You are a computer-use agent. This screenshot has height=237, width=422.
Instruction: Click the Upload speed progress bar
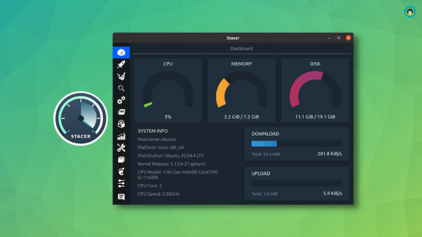[296, 183]
